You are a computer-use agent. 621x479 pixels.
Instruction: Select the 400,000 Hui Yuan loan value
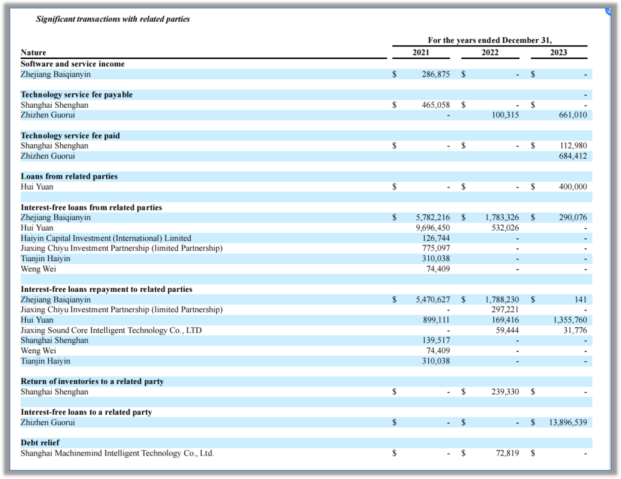pyautogui.click(x=572, y=187)
